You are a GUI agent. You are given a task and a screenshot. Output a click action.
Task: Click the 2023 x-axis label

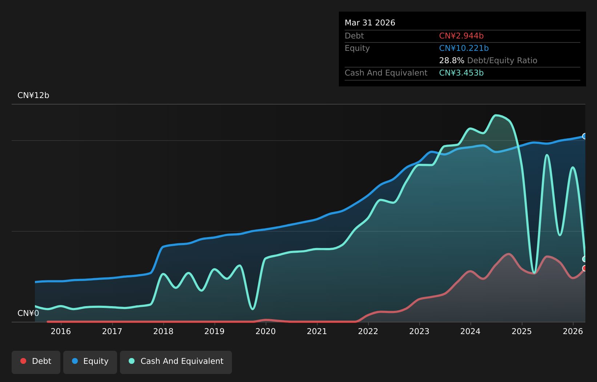pos(420,331)
